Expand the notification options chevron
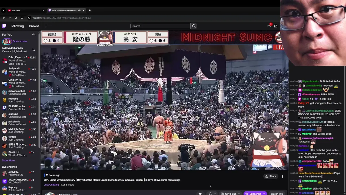 (x=215, y=194)
